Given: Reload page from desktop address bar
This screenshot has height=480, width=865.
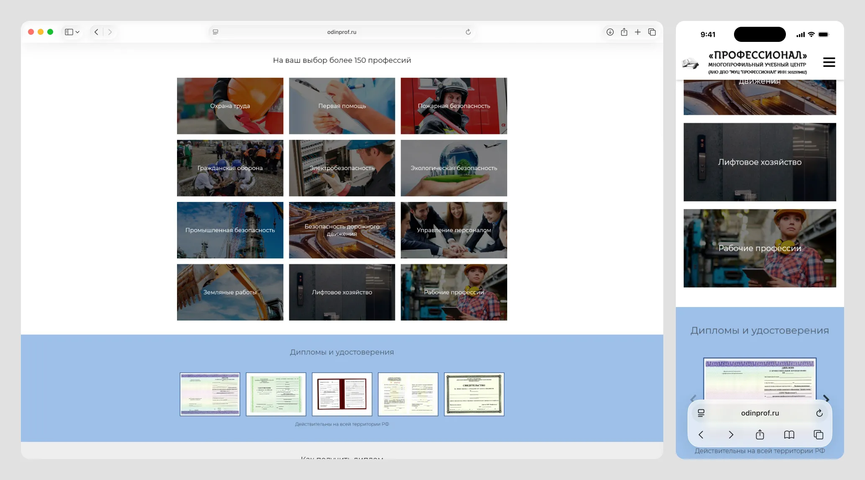Looking at the screenshot, I should click(468, 32).
